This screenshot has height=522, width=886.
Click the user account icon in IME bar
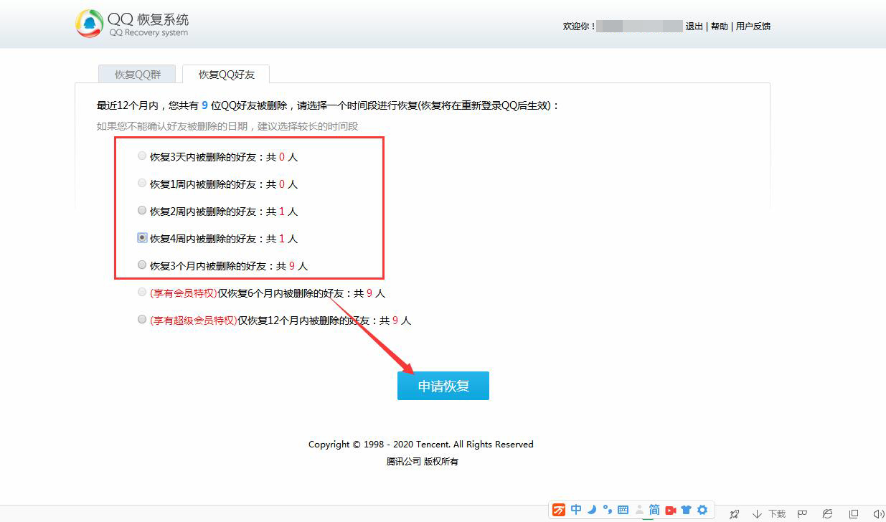pyautogui.click(x=639, y=510)
